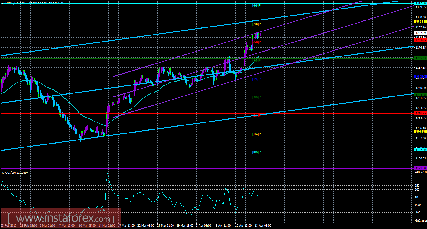Select the 1312.50 price tag on axis

click(x=420, y=3)
